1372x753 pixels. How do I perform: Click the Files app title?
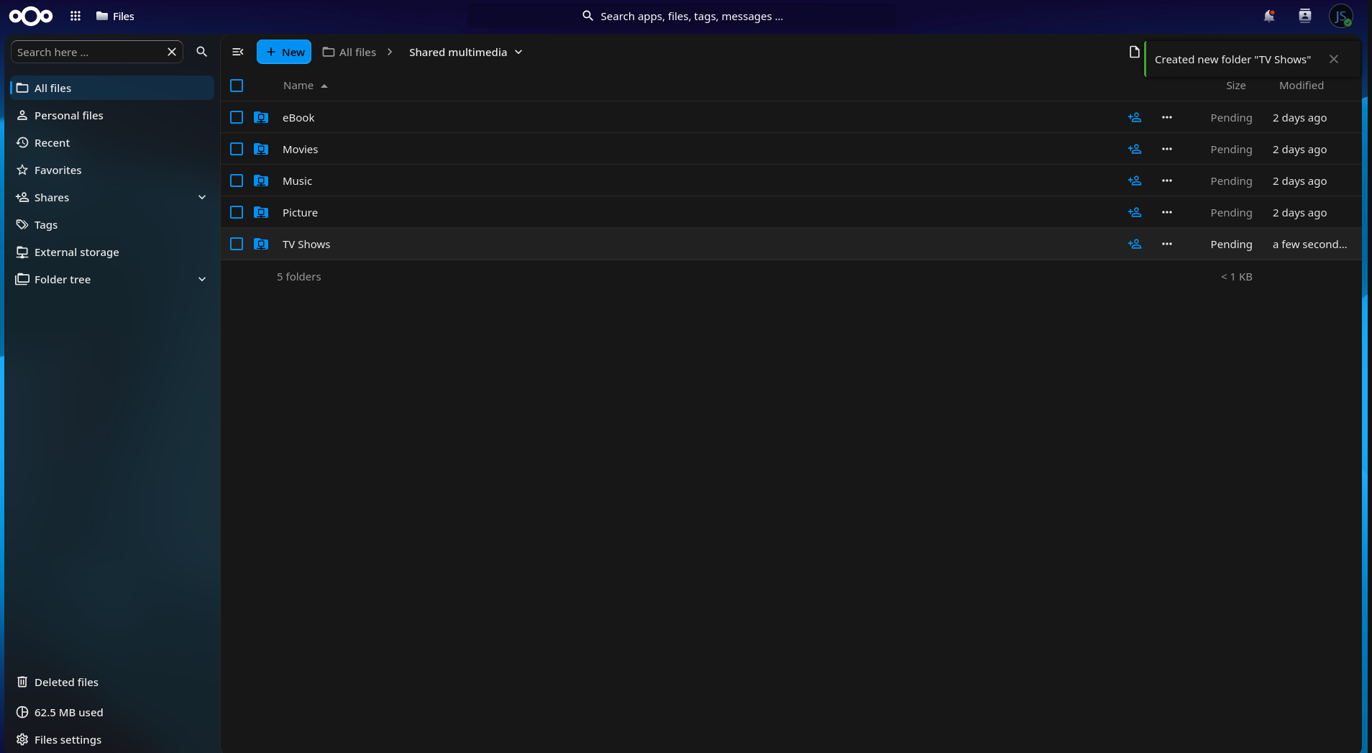click(x=115, y=16)
